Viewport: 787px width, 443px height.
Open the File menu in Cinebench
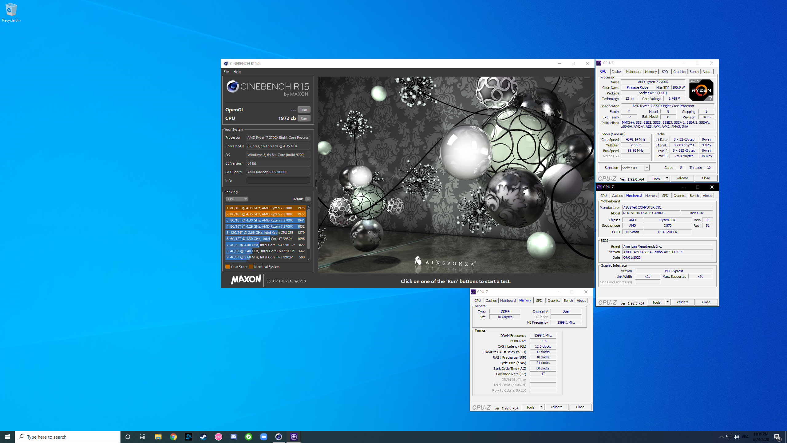click(x=226, y=72)
